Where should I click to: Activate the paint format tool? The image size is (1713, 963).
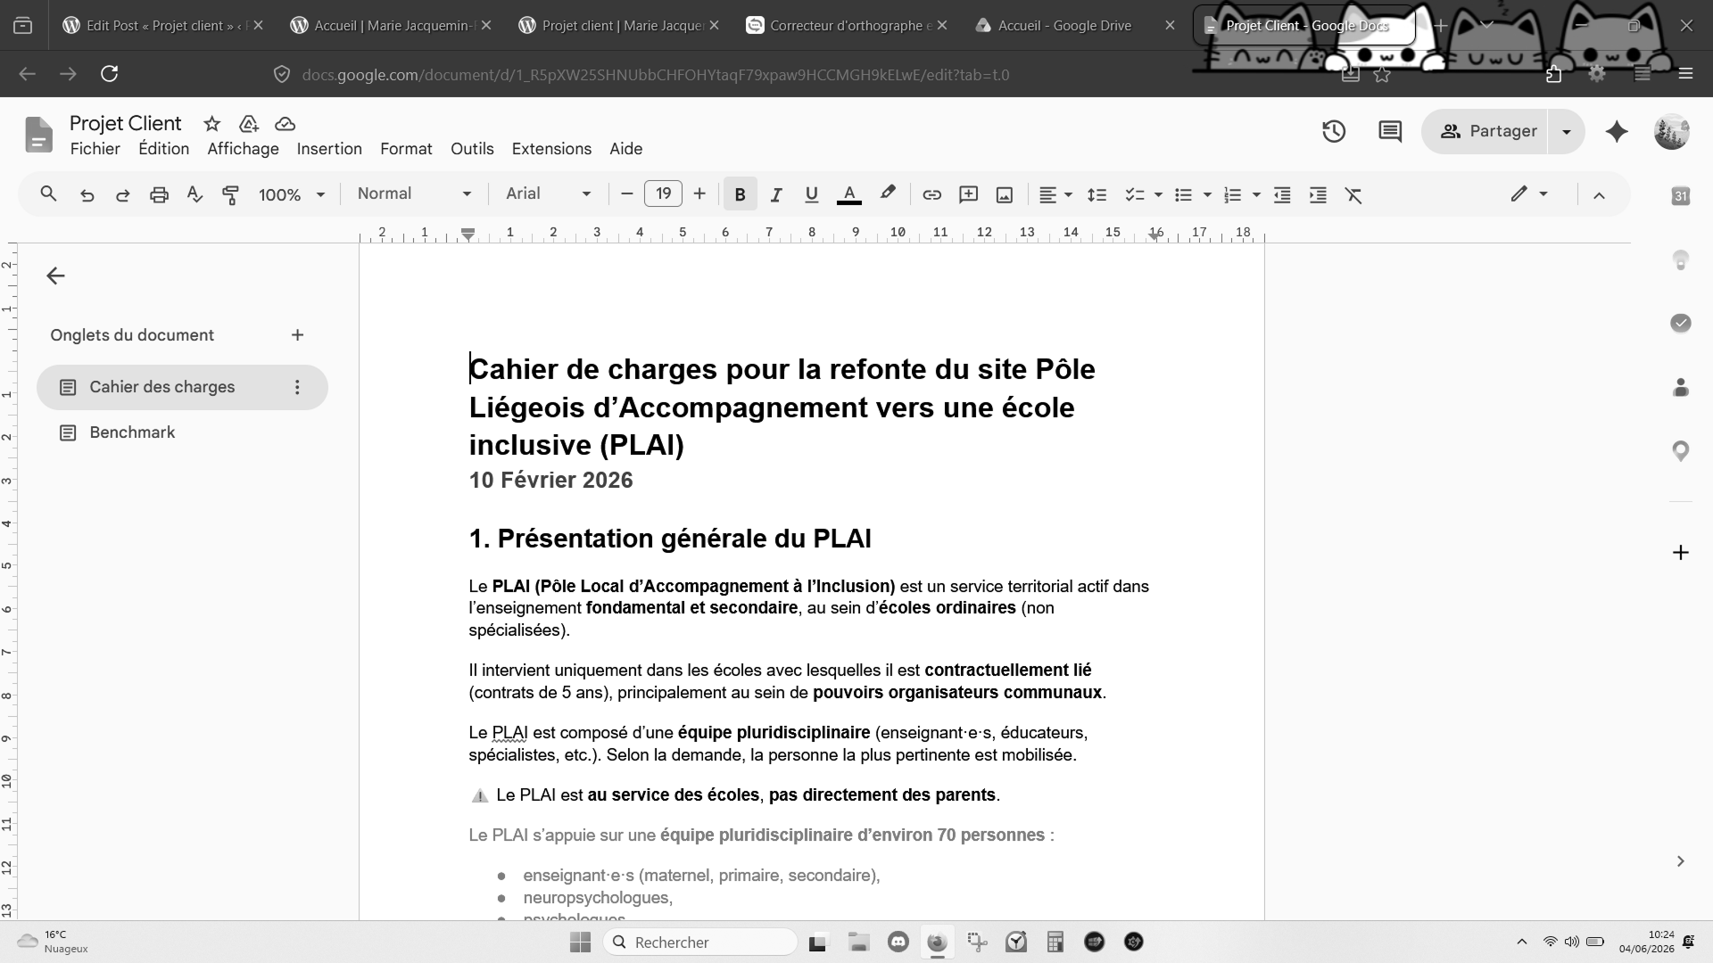(231, 194)
